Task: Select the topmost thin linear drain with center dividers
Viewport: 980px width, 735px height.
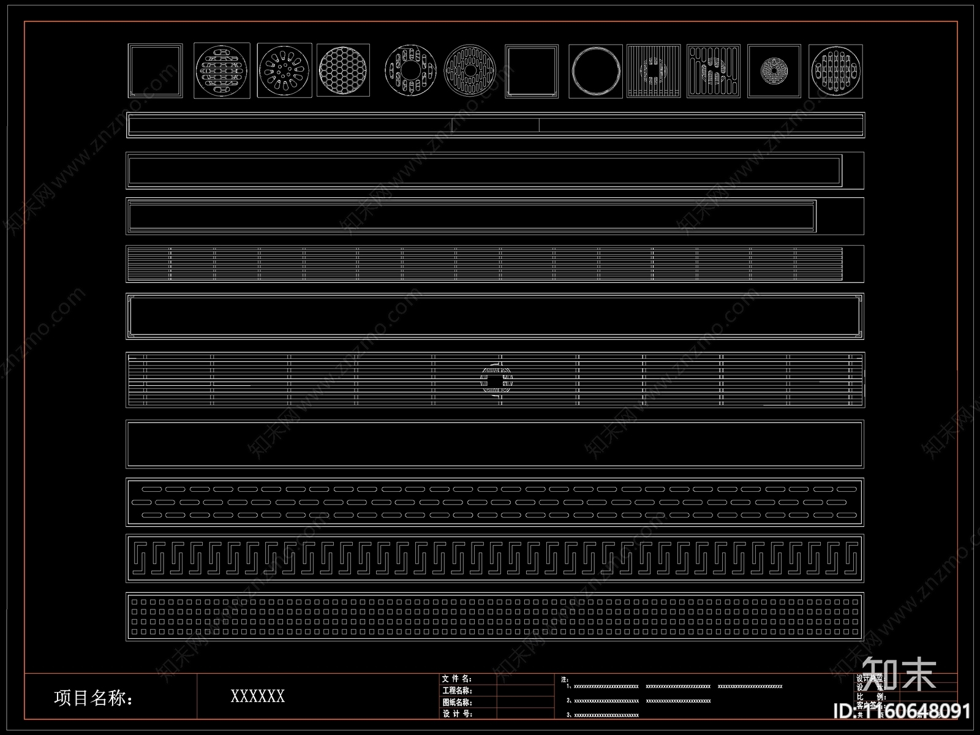Action: click(496, 125)
